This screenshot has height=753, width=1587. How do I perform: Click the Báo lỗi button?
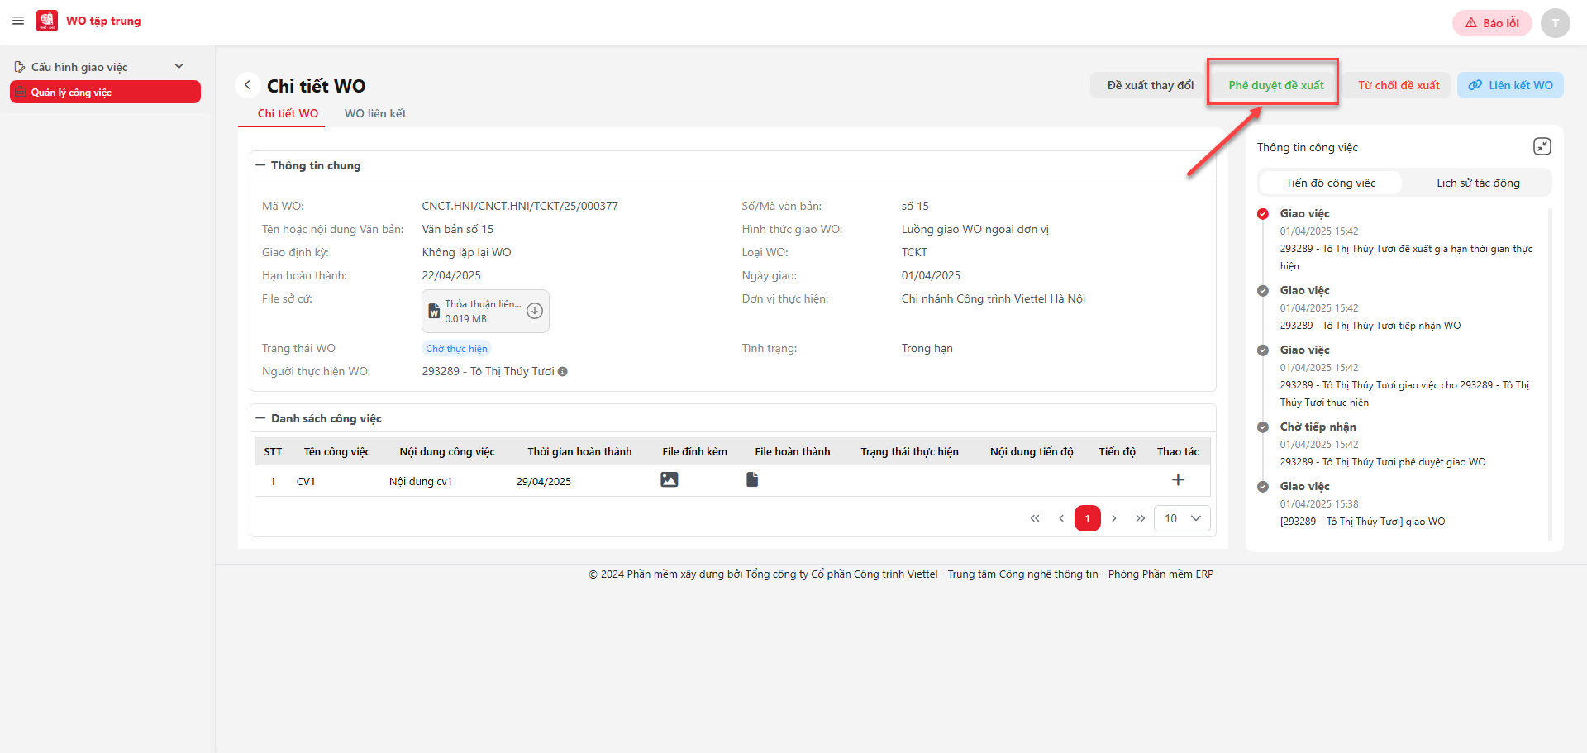(x=1492, y=23)
